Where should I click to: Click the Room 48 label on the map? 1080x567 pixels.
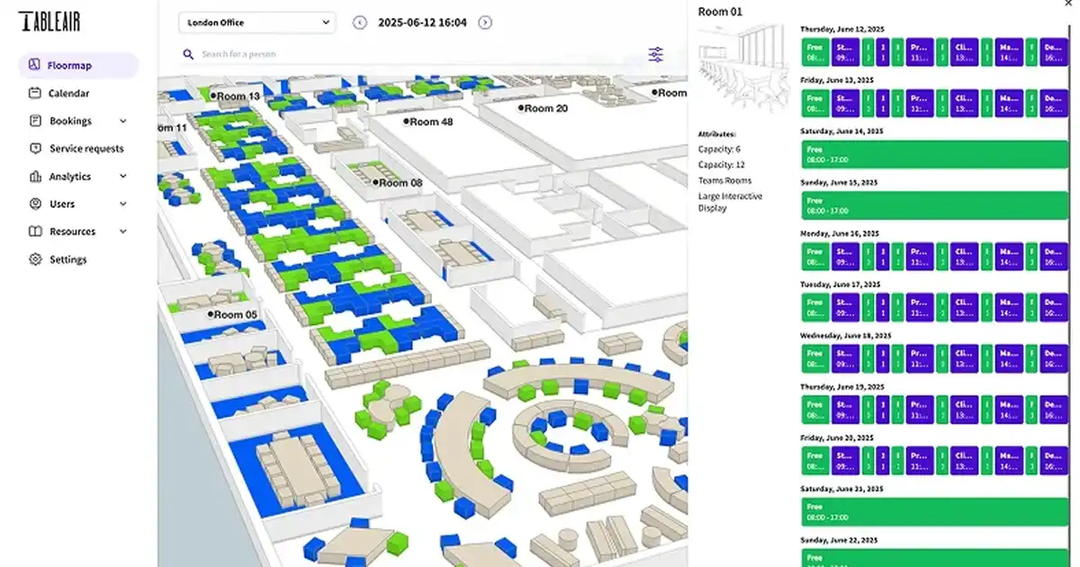(x=428, y=121)
